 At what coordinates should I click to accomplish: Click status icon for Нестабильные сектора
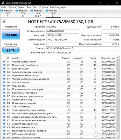(x=4, y=127)
